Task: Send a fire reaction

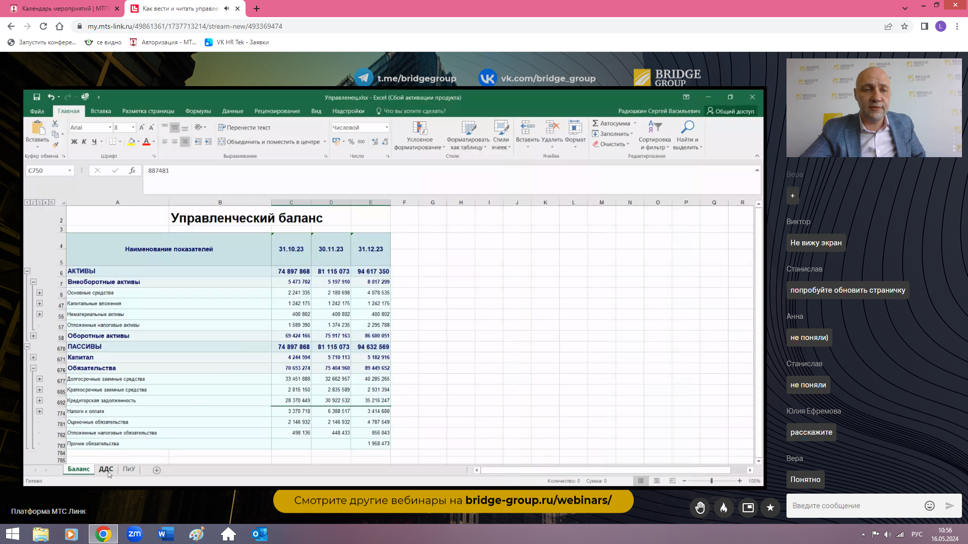Action: [x=723, y=508]
